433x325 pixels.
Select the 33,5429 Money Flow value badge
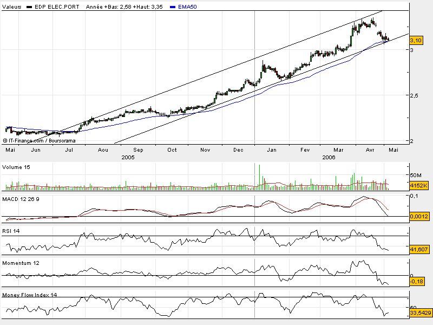[421, 313]
